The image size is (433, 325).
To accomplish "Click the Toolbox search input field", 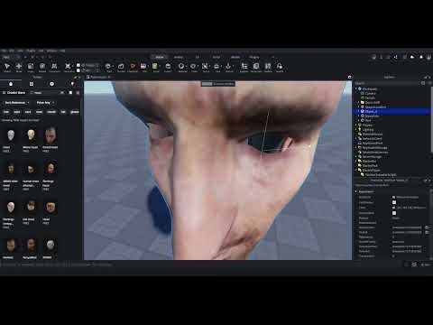I will 48,93.
